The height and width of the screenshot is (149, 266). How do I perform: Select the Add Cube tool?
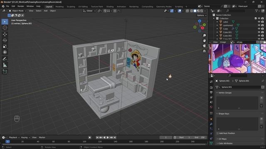5,72
